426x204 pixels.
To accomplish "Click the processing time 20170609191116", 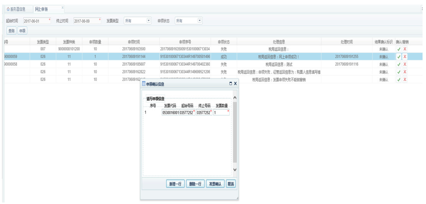I will pyautogui.click(x=347, y=64).
